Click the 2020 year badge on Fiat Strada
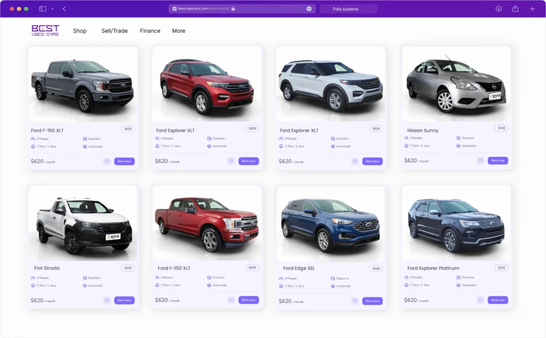546x338 pixels. pyautogui.click(x=128, y=268)
